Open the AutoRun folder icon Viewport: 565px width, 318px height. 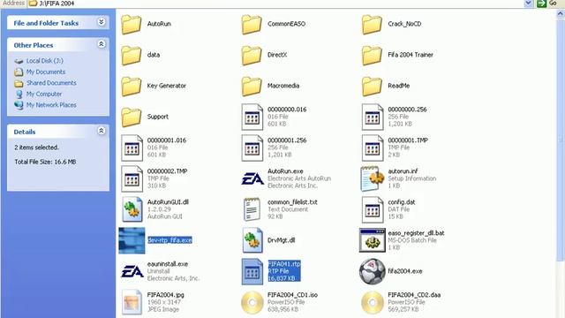[x=132, y=24]
